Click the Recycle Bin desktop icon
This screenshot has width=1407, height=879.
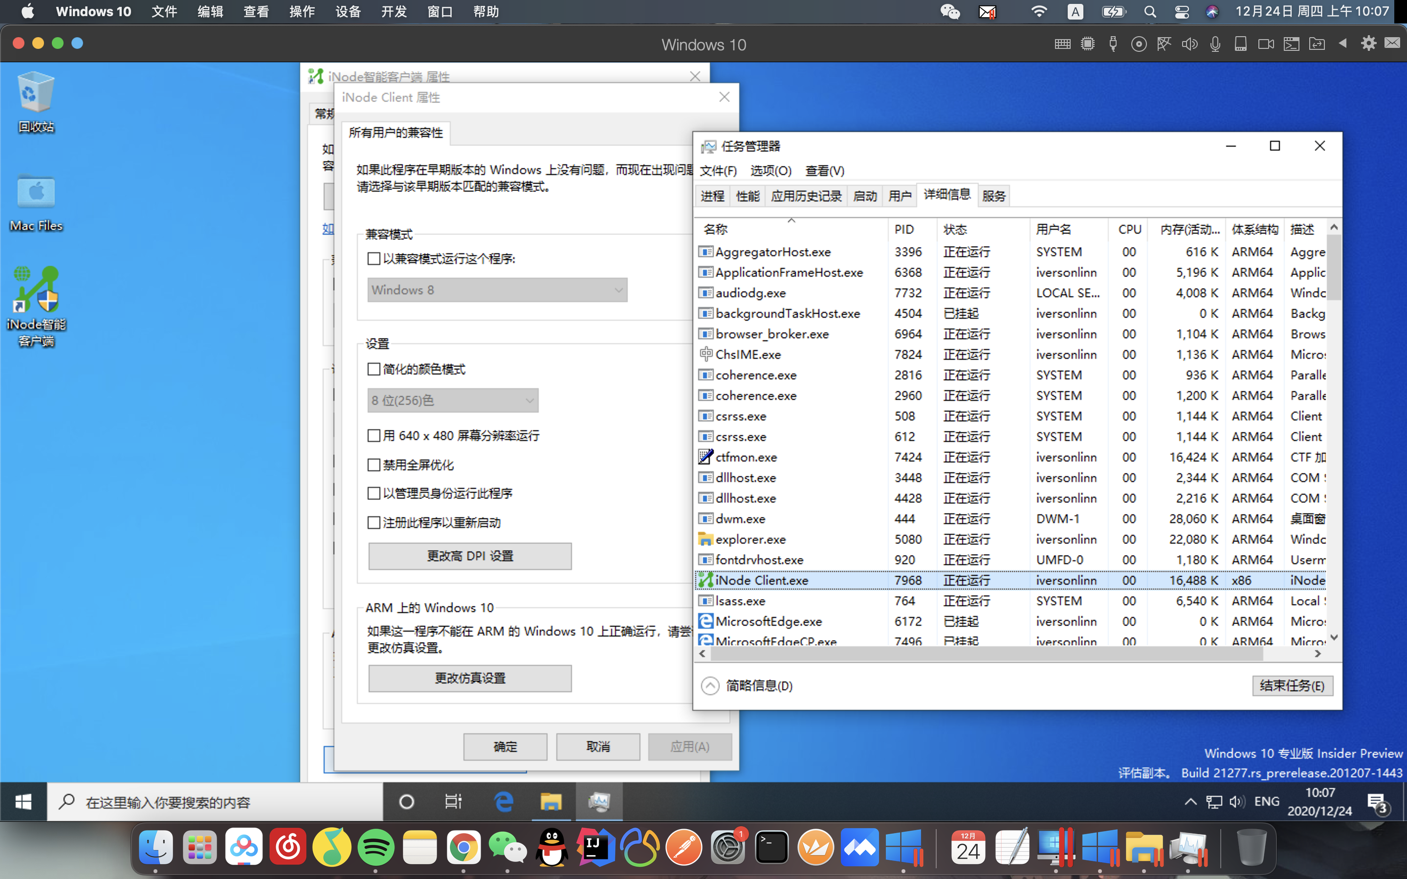pos(36,93)
